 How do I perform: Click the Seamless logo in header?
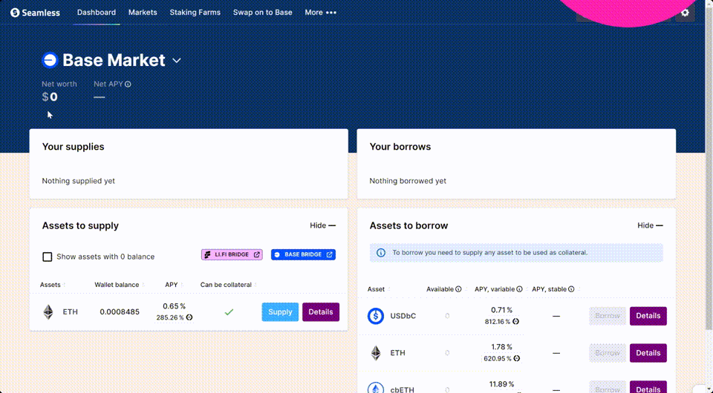(36, 13)
